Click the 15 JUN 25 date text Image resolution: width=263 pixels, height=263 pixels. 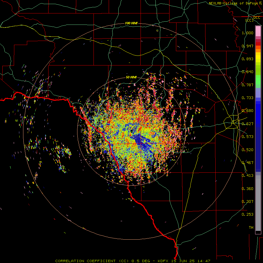pyautogui.click(x=183, y=261)
